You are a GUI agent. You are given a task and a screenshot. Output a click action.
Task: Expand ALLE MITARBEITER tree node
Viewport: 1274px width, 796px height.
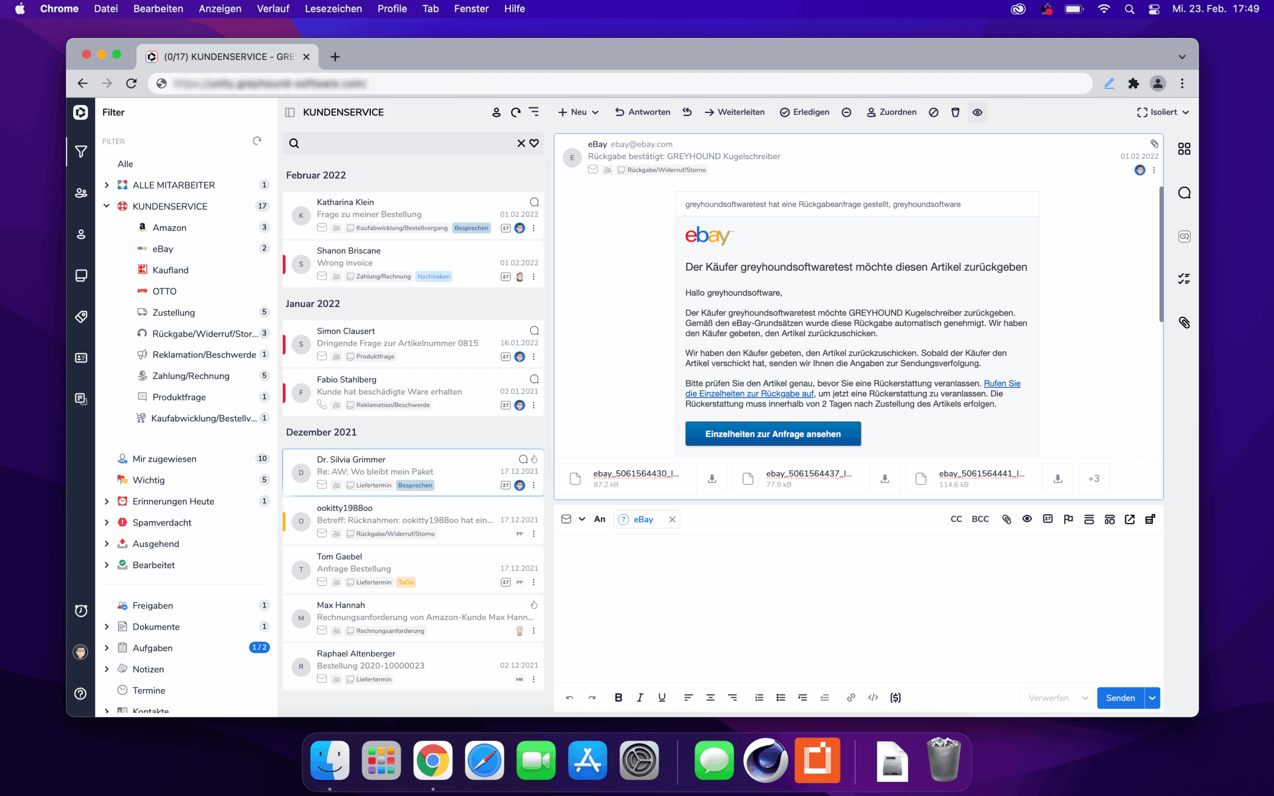click(106, 185)
